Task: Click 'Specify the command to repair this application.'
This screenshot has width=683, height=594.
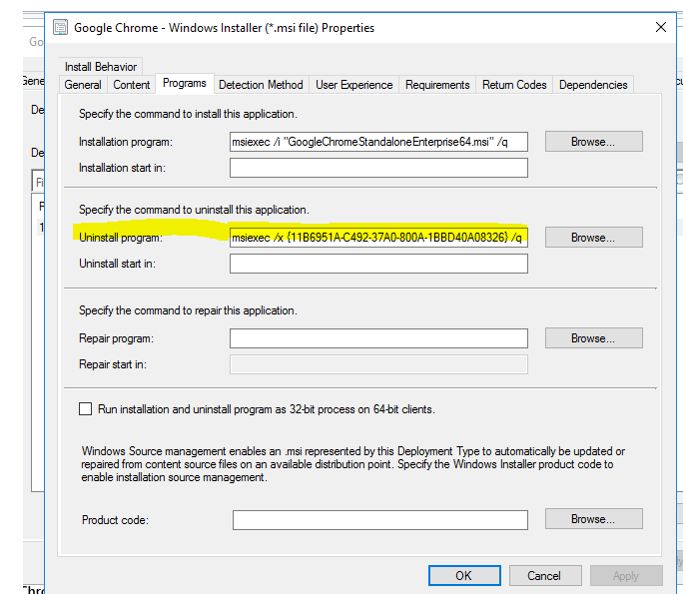Action: pyautogui.click(x=188, y=310)
